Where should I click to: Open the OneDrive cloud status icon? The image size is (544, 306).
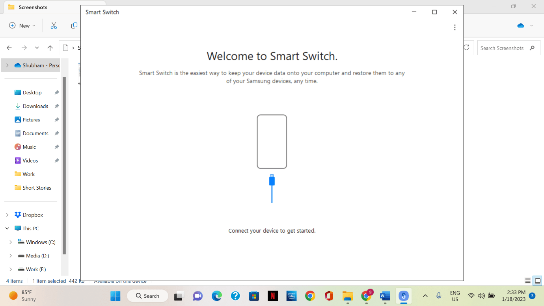click(521, 26)
